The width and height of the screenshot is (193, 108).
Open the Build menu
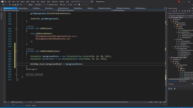[x=28, y=1]
